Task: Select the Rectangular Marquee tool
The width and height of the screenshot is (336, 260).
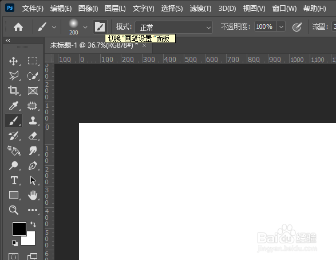Action: [x=33, y=61]
